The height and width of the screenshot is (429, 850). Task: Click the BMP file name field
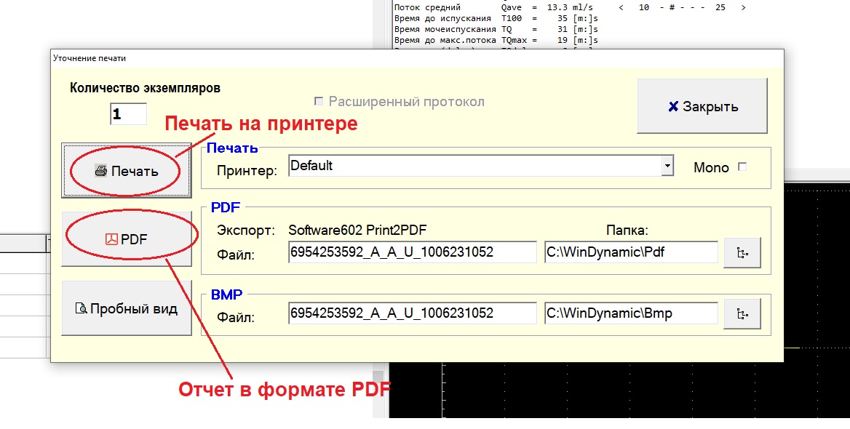[412, 313]
